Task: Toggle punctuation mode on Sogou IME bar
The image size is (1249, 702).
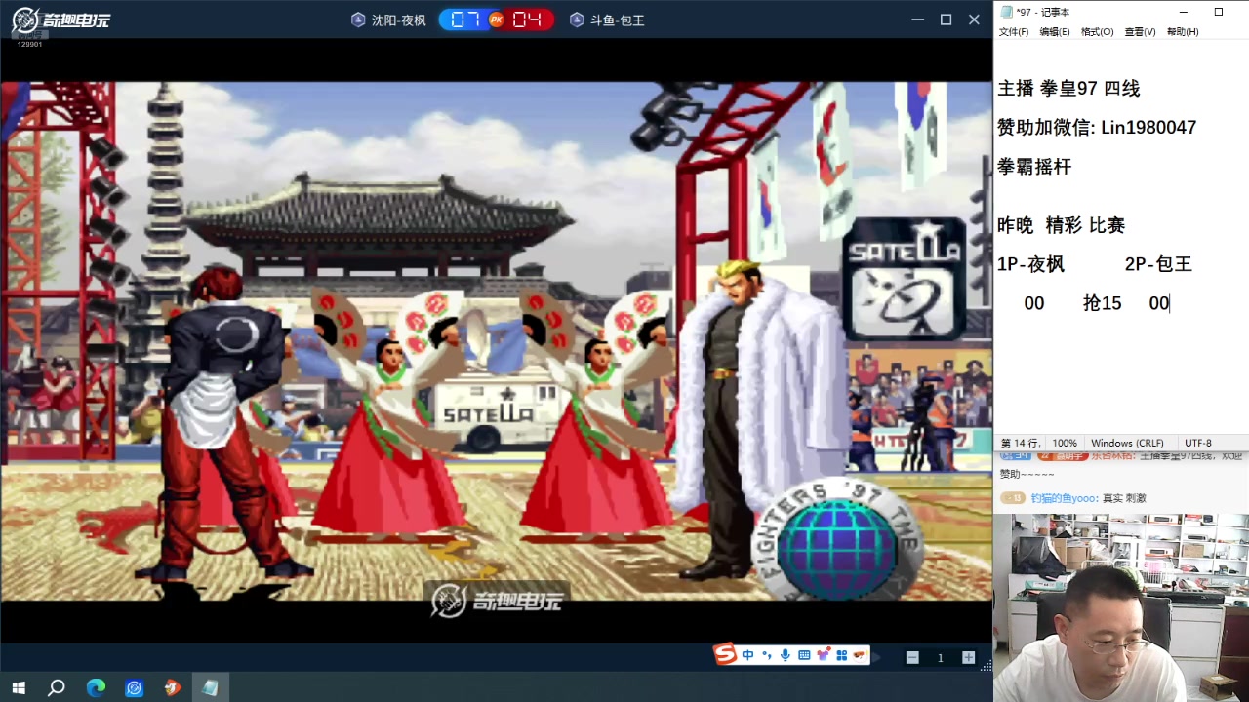Action: [767, 656]
